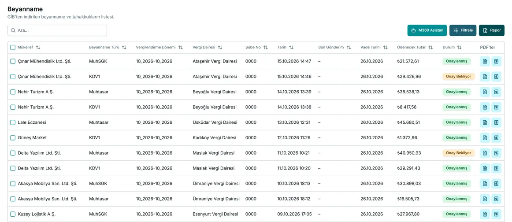Click the magnifier icon in the search box

pos(13,30)
